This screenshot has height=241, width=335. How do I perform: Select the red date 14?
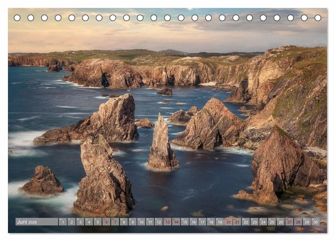click(x=176, y=222)
